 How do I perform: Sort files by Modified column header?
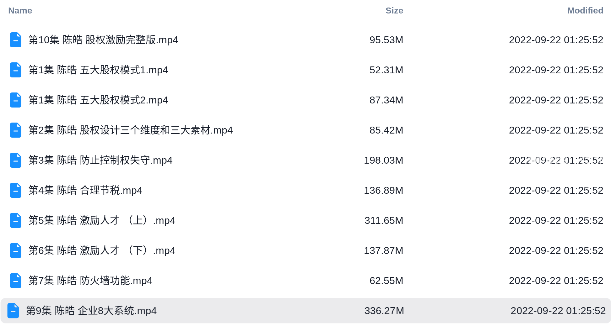[x=585, y=11]
